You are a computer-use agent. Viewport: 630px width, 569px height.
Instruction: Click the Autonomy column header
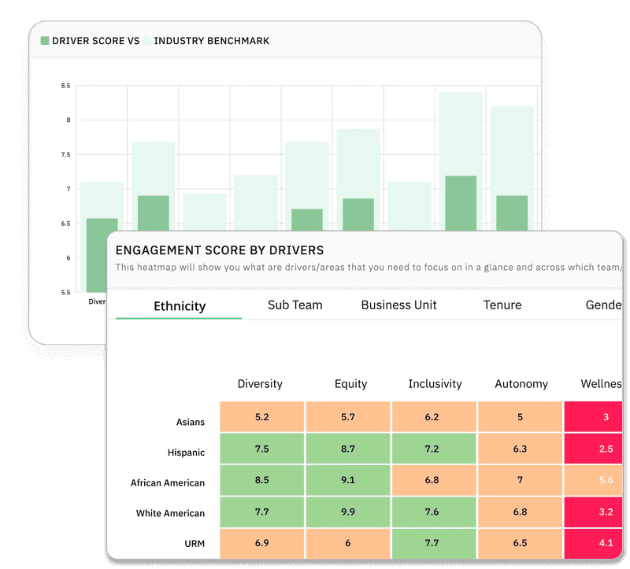pyautogui.click(x=521, y=384)
